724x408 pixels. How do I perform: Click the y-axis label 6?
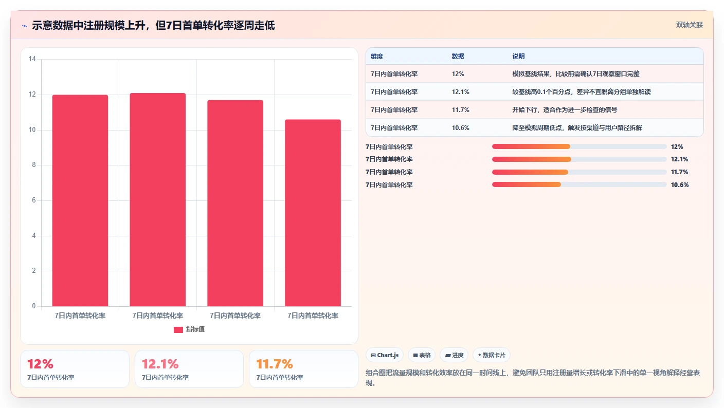point(34,201)
